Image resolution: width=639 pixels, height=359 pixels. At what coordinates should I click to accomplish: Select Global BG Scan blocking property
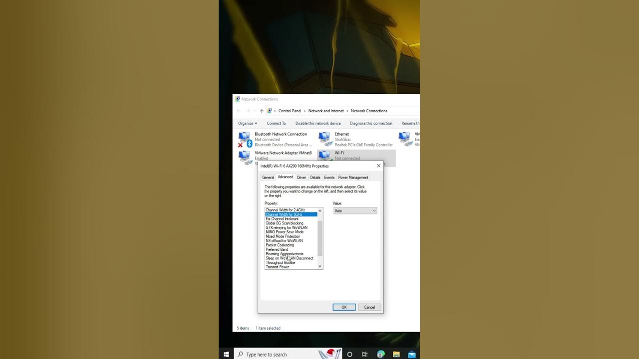click(291, 223)
